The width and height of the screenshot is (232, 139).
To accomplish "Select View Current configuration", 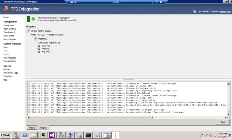I will pos(9,32).
